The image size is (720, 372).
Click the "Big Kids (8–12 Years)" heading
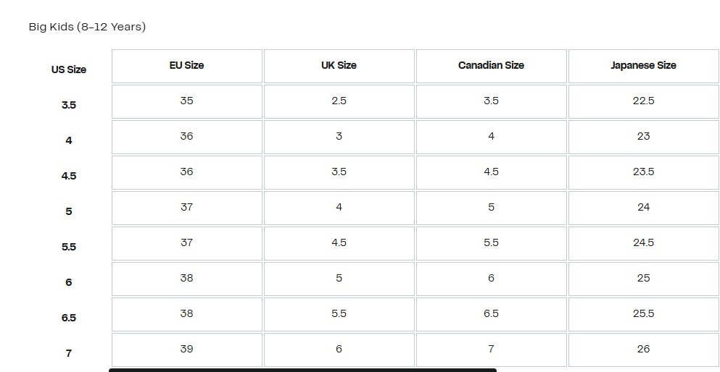tap(87, 27)
